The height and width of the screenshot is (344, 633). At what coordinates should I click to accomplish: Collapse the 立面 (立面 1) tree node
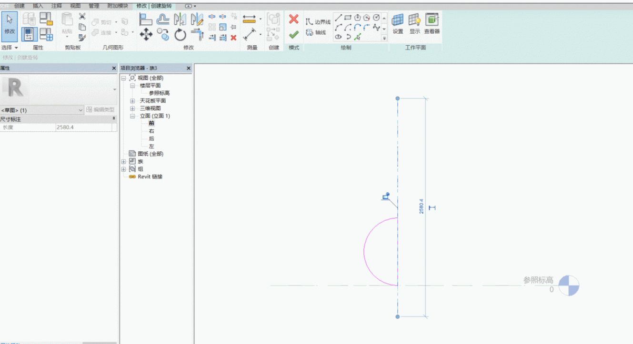[x=132, y=116]
